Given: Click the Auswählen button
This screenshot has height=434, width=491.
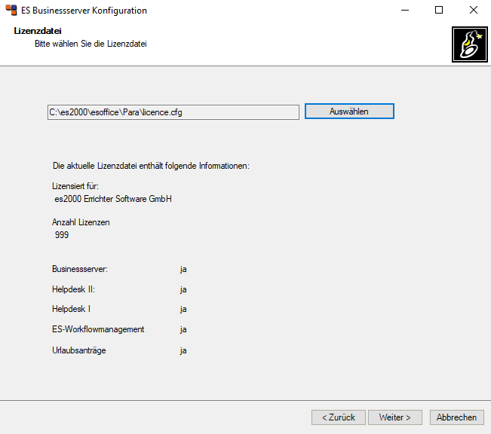Looking at the screenshot, I should coord(349,112).
